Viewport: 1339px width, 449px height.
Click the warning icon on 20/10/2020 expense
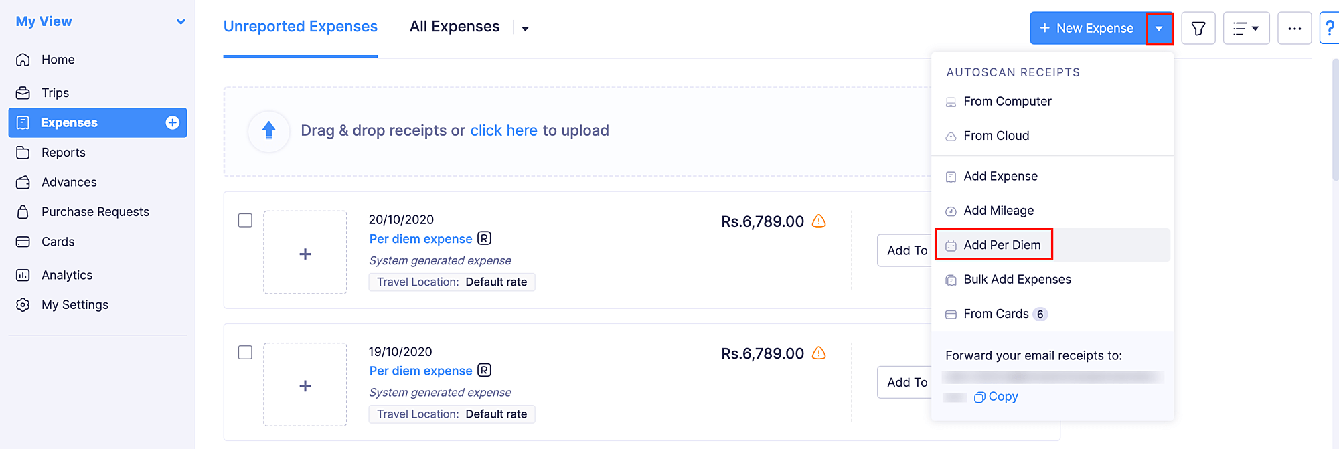[x=819, y=221]
